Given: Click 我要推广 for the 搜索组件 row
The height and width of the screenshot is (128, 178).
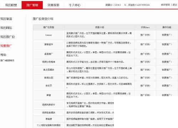Looking at the screenshot, I should click(167, 45).
